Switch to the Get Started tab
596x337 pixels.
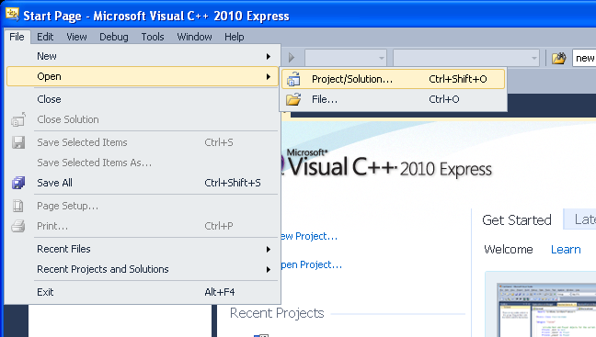(517, 220)
